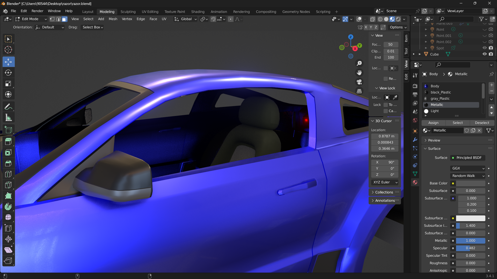The height and width of the screenshot is (279, 497).
Task: Open the GGX distribution dropdown
Action: [x=468, y=168]
